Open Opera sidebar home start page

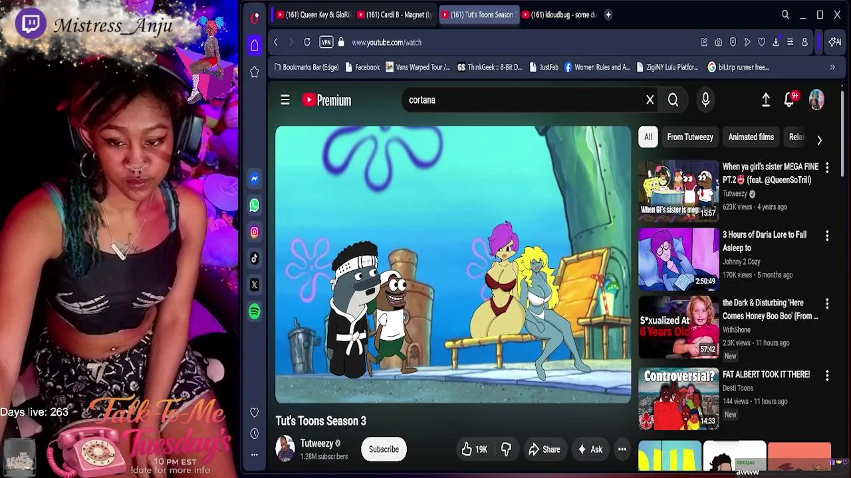pos(255,45)
